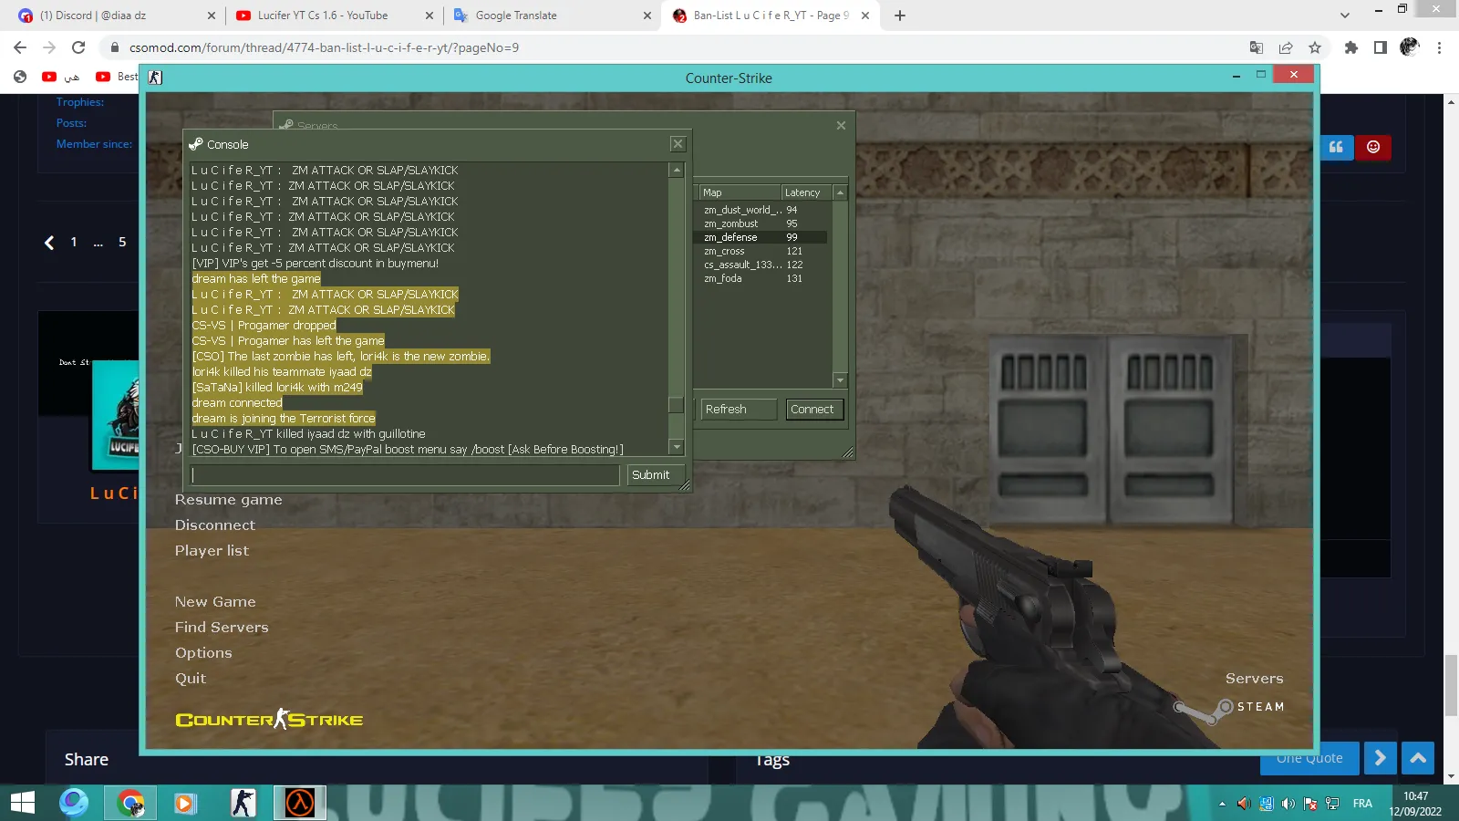Screen dimensions: 1459x821
Task: Click the console scrollbar down arrow
Action: 677,447
